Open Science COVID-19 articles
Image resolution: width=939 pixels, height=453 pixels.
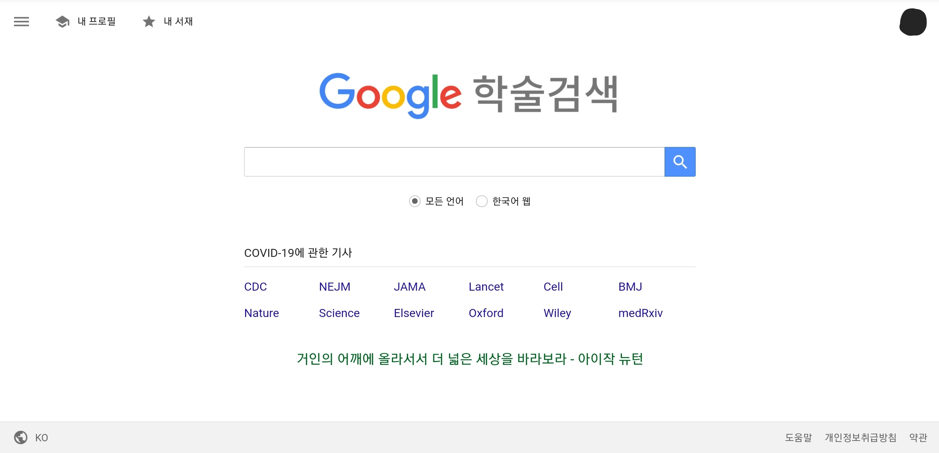(339, 313)
